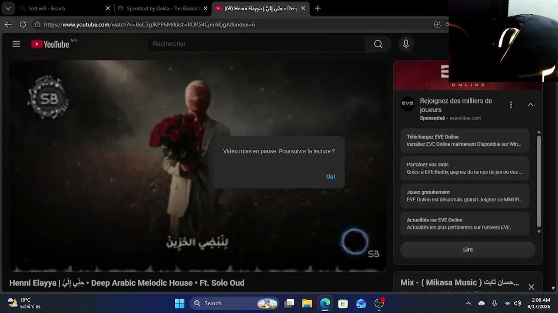View site information lock icon
This screenshot has height=313, width=558.
[38, 24]
